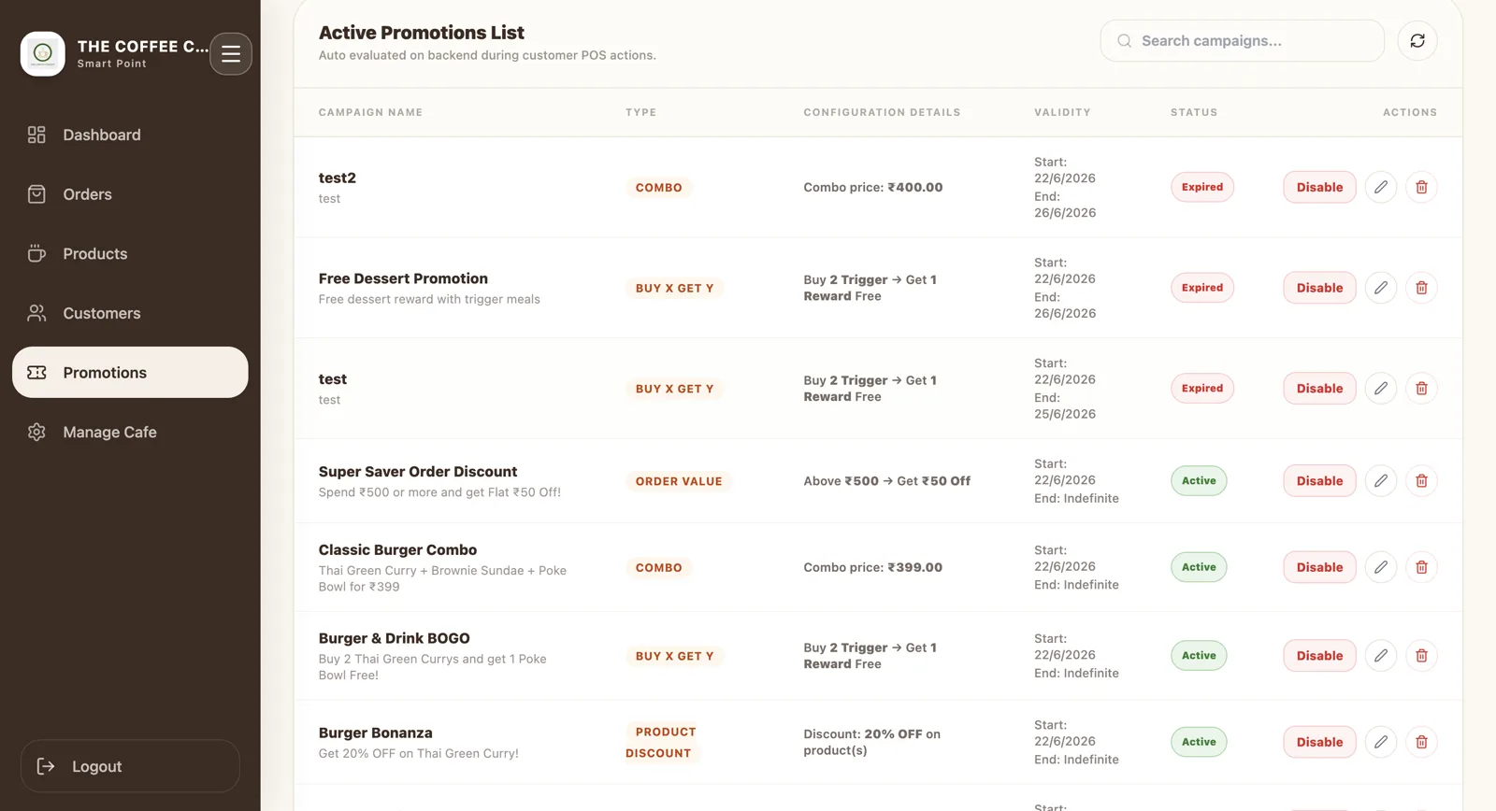This screenshot has width=1496, height=811.
Task: Delete the Burger & Drink BOGO promotion
Action: point(1421,656)
